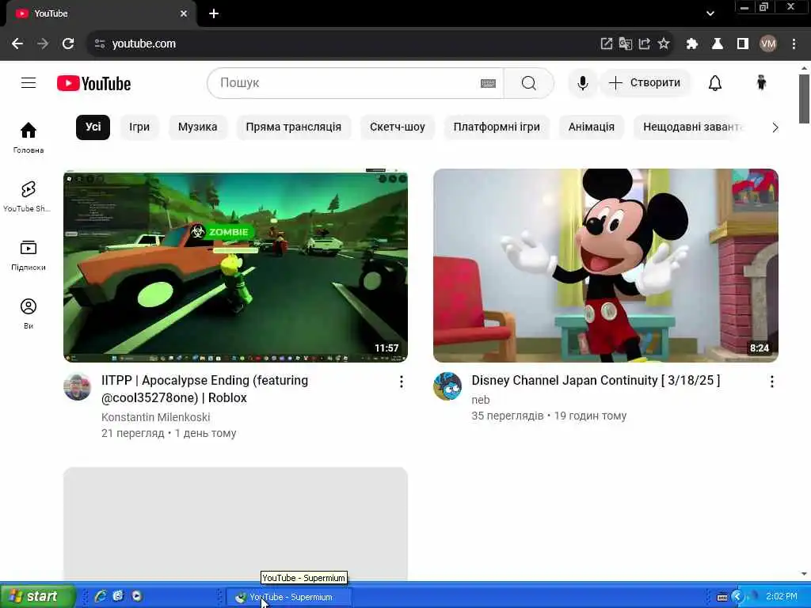Open Konstantin Milenkoski channel name
This screenshot has height=608, width=811.
156,417
